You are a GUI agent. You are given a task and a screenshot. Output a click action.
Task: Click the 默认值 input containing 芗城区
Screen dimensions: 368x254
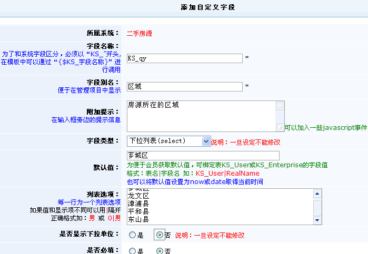click(203, 156)
